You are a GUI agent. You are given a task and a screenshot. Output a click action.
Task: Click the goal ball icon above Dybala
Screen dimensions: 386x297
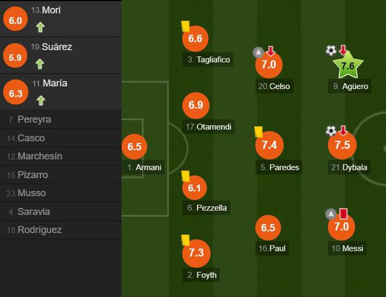(x=331, y=130)
